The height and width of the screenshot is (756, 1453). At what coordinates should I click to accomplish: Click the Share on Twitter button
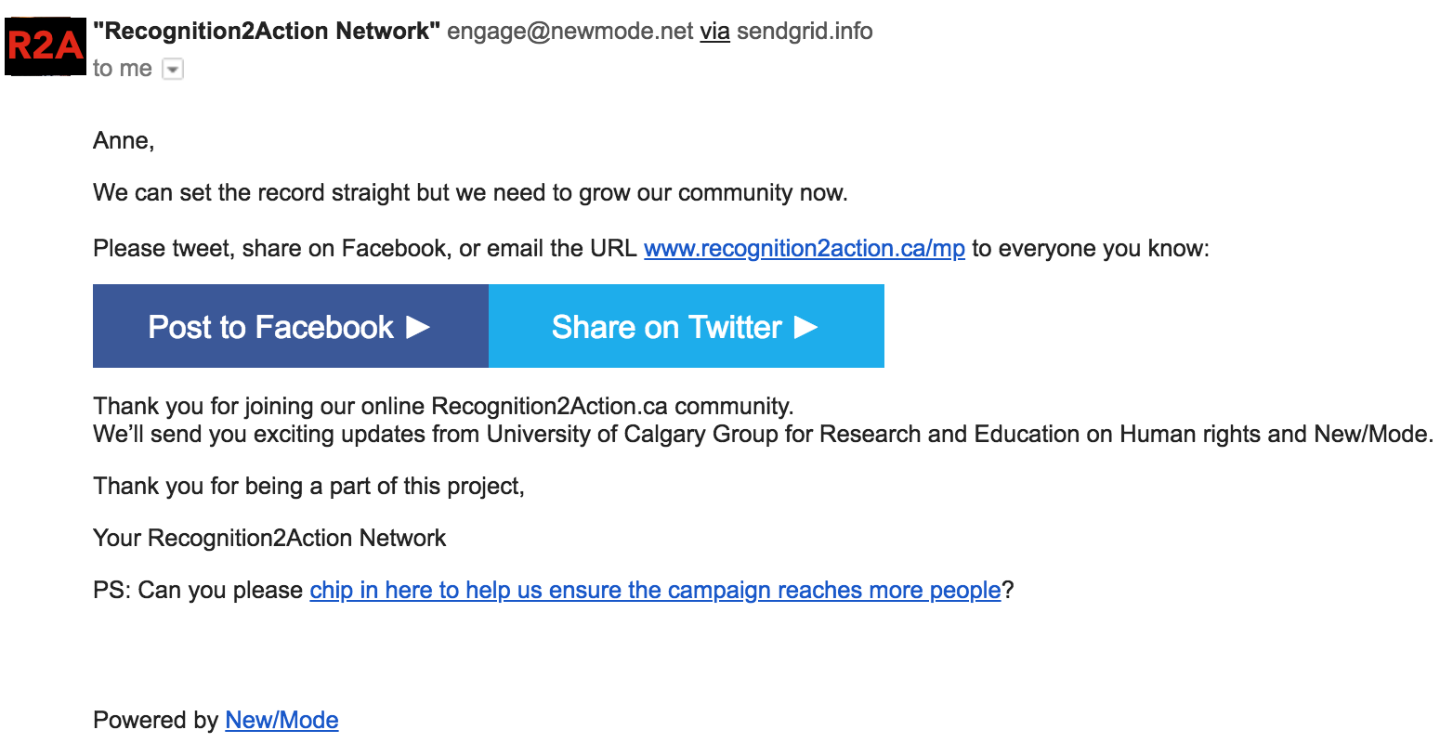(x=687, y=326)
